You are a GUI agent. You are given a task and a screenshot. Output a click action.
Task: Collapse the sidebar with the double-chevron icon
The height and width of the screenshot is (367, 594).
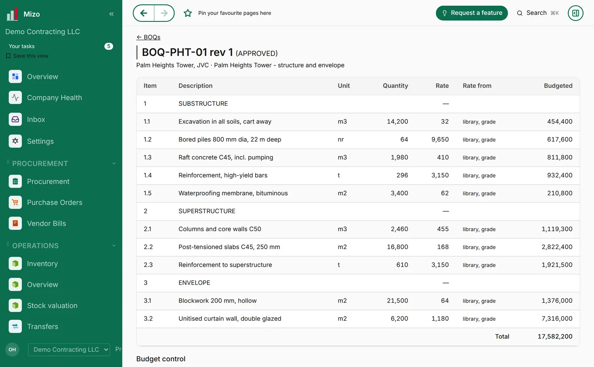pyautogui.click(x=111, y=14)
